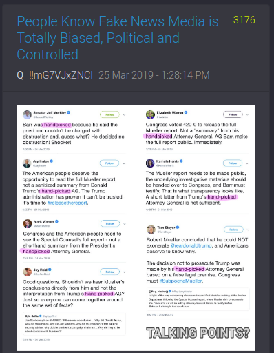Expand chevron menu on Warren's tweet
This screenshot has width=274, height=353.
(x=247, y=114)
